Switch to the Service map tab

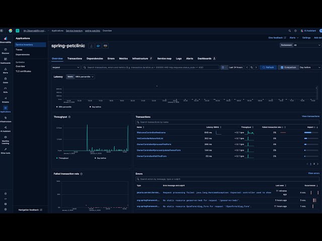pyautogui.click(x=165, y=59)
